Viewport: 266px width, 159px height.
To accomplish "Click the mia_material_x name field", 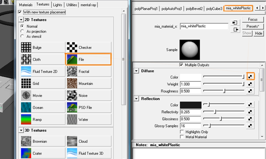I will click(204, 26).
